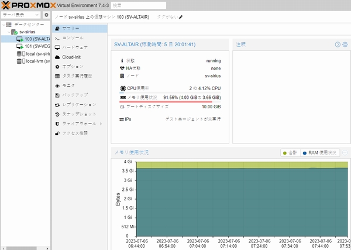
Task: Collapse the datacenter tree node
Action: [x=4, y=25]
